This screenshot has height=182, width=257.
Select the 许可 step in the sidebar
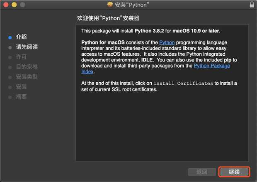[x=21, y=57]
